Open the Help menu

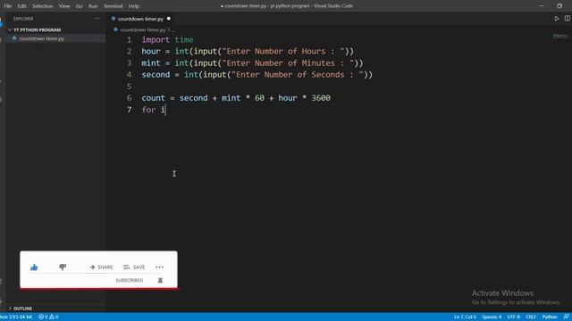click(x=134, y=6)
